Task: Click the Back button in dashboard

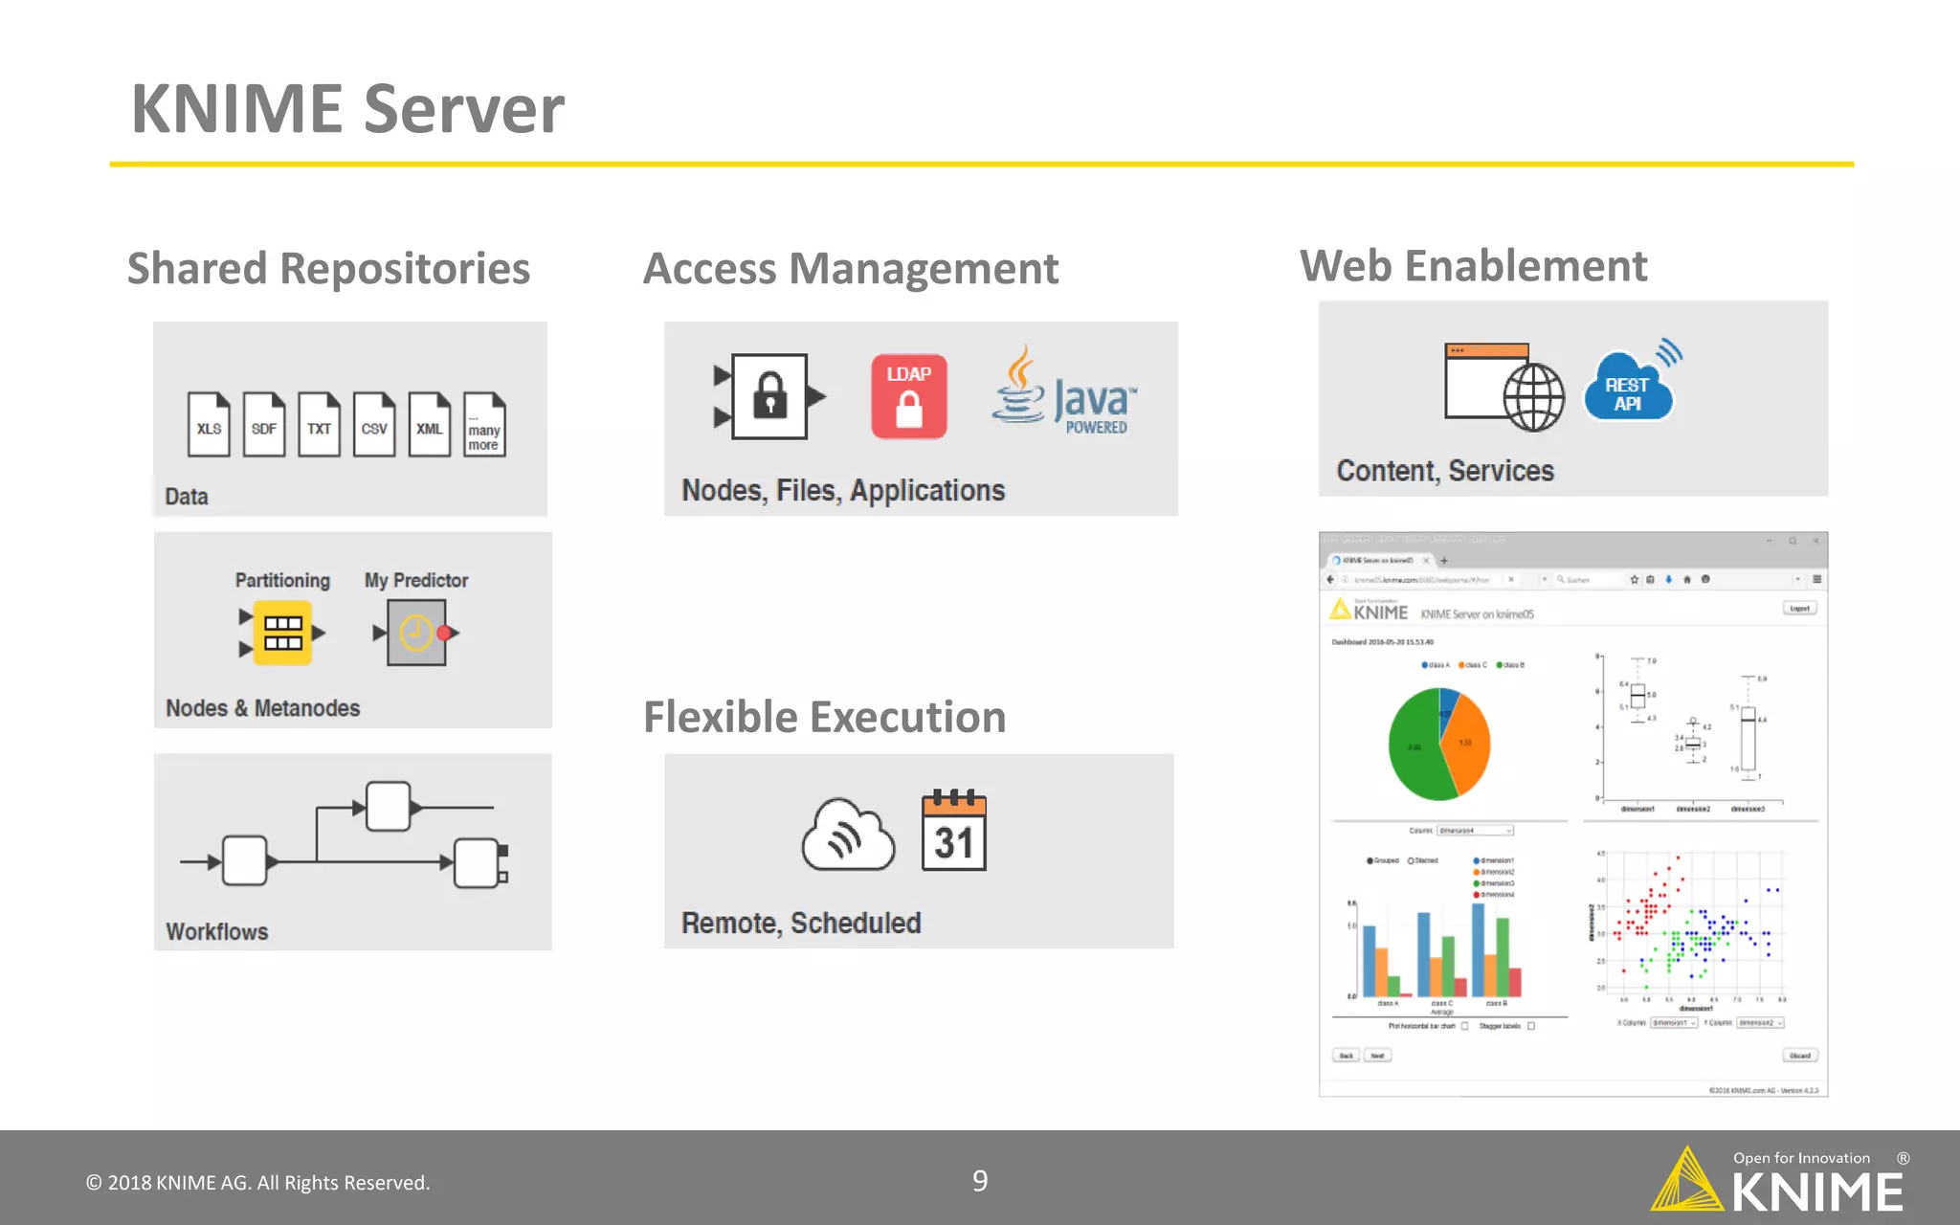Action: [x=1346, y=1056]
